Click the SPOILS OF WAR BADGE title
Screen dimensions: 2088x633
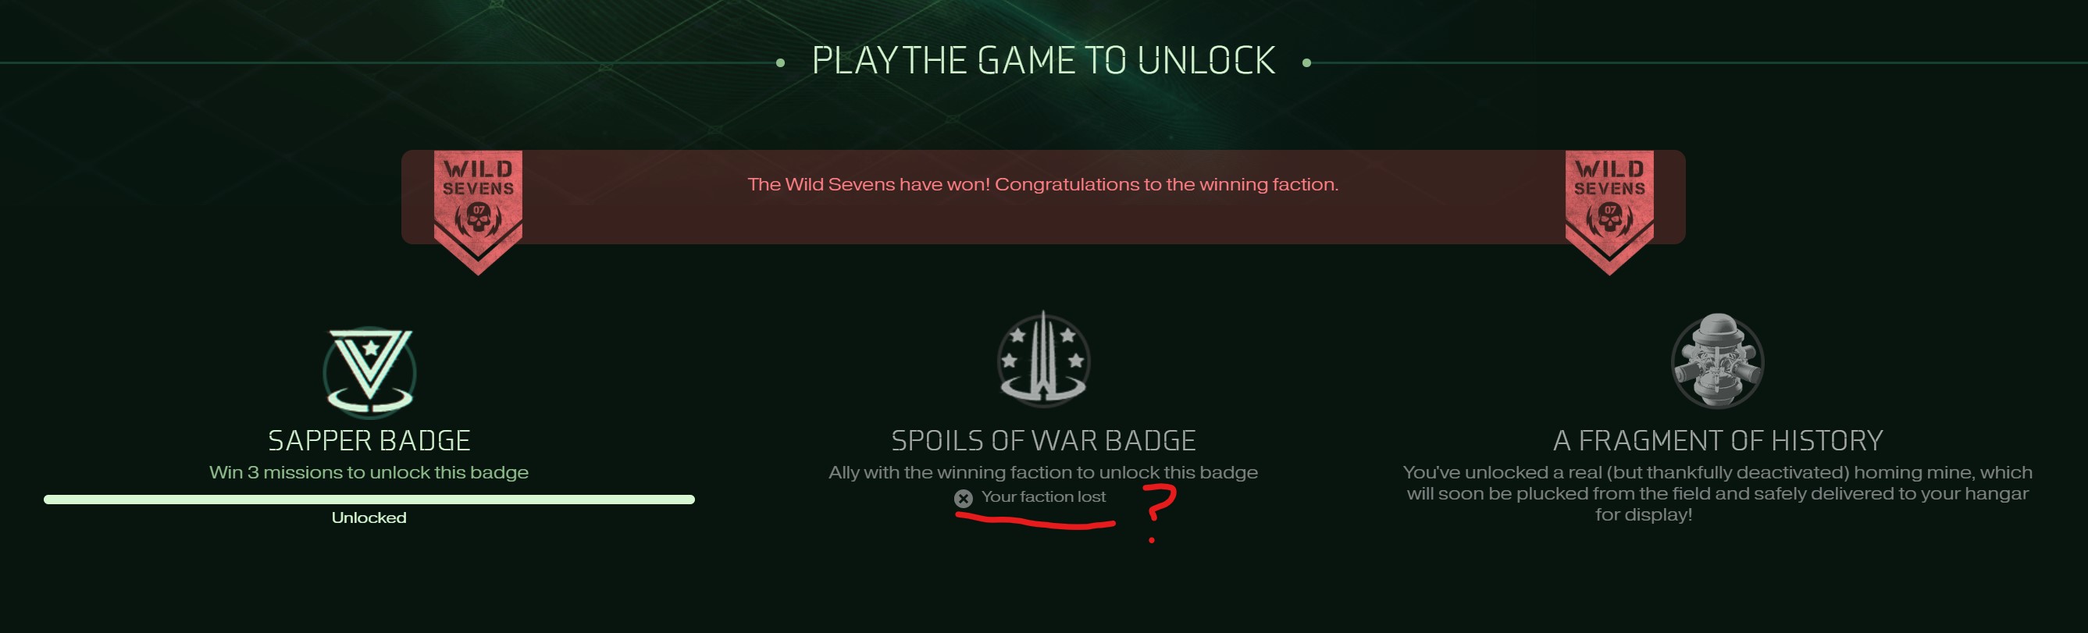point(1043,440)
